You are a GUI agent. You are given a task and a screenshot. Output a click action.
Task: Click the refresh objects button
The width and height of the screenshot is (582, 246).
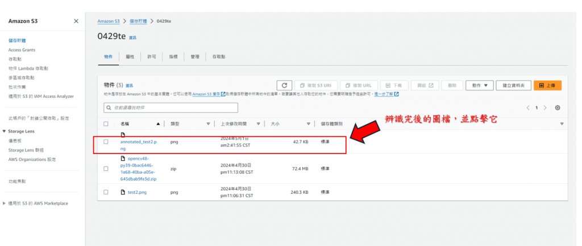(284, 85)
